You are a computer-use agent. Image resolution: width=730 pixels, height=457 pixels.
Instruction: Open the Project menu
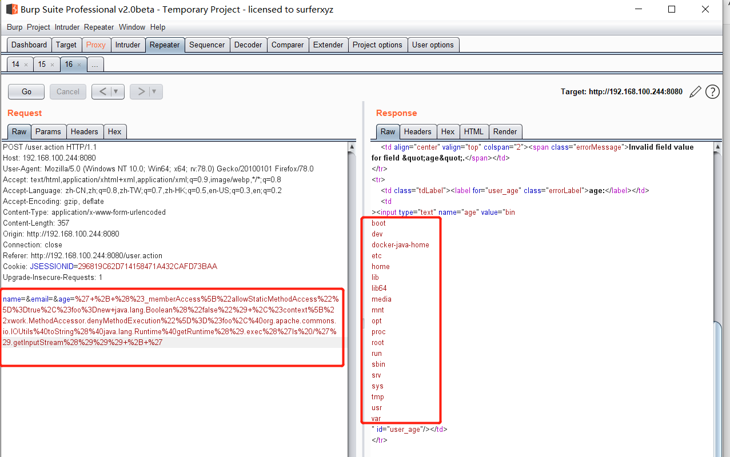38,27
